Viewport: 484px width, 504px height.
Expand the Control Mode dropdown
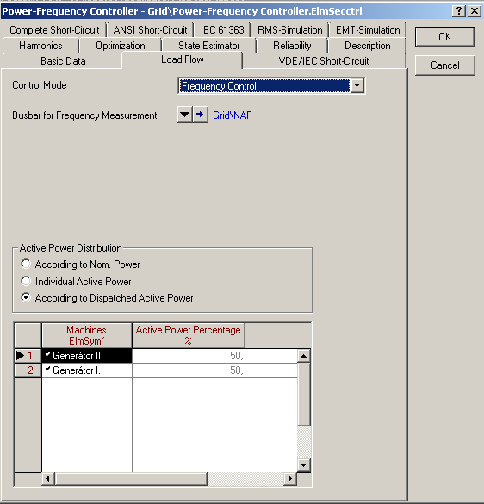coord(357,86)
